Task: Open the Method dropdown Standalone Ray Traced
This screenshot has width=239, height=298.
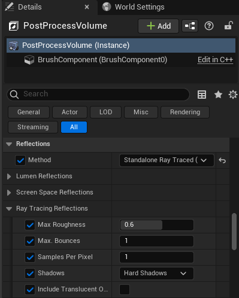Action: pos(167,160)
